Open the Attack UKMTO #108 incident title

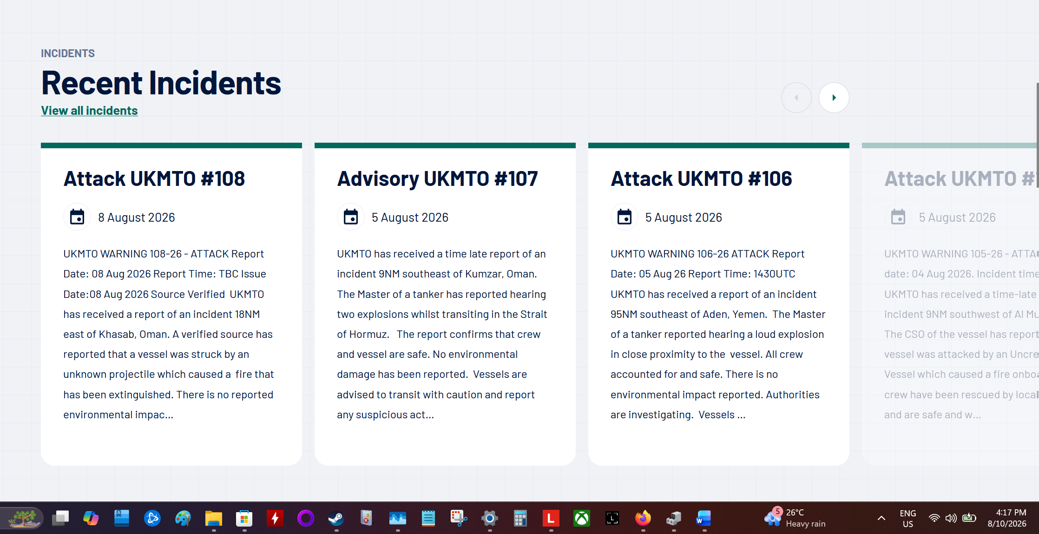(154, 179)
